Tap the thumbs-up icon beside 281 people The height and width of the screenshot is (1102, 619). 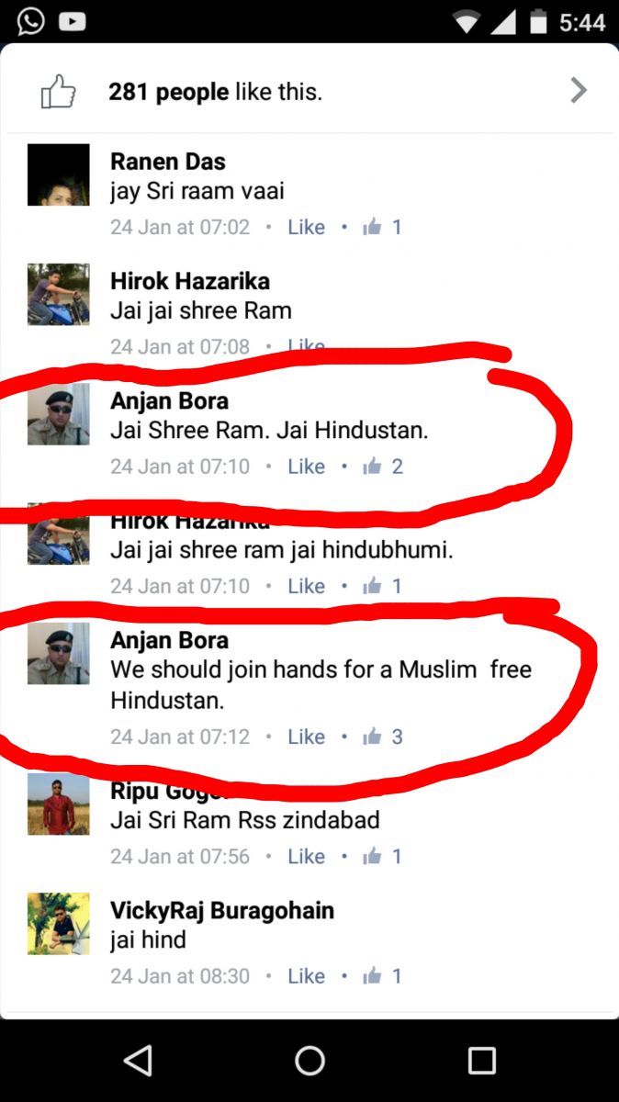point(58,92)
